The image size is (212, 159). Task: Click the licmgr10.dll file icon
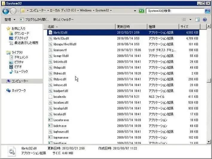point(51,56)
